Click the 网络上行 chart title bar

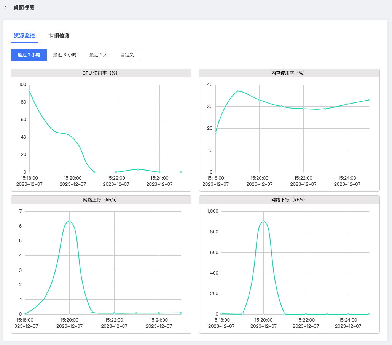(x=101, y=200)
